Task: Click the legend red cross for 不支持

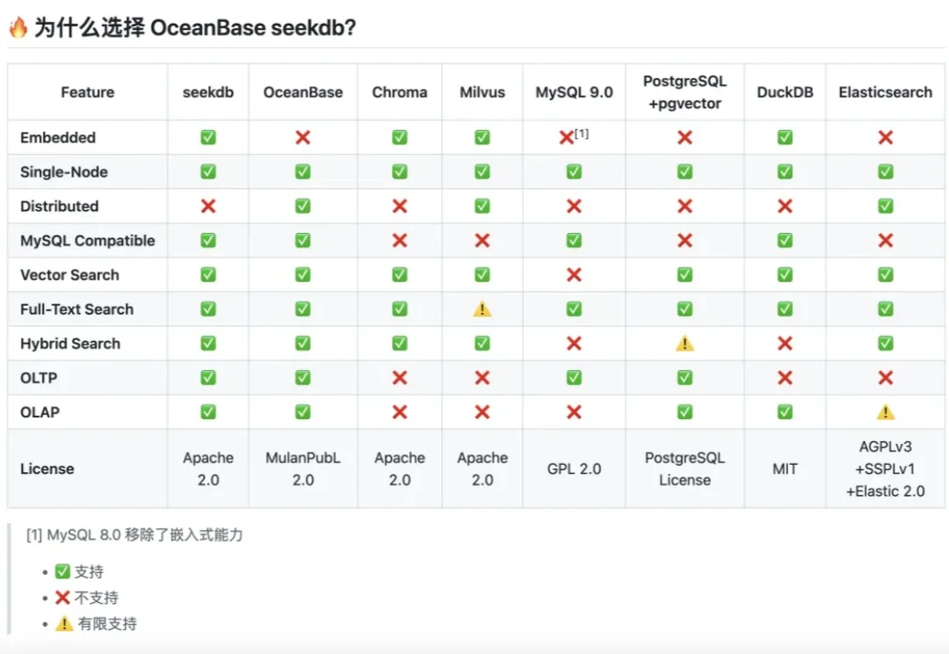Action: tap(62, 598)
